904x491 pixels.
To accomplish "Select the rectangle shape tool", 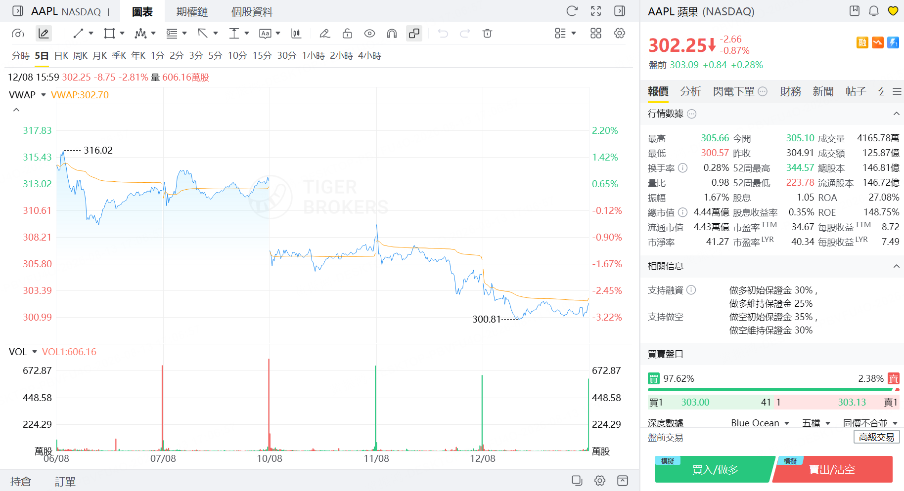I will (109, 34).
